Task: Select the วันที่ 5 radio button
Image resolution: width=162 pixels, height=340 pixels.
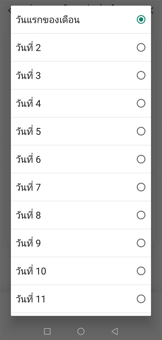Action: coord(141,131)
